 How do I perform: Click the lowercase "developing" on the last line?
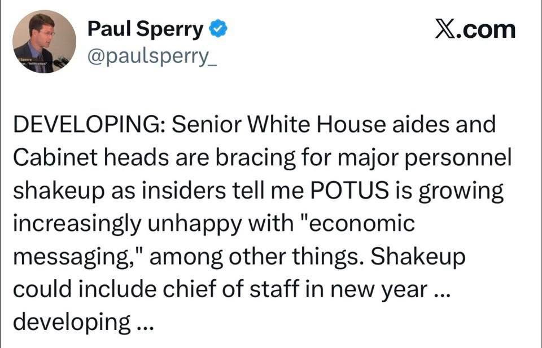pos(72,323)
